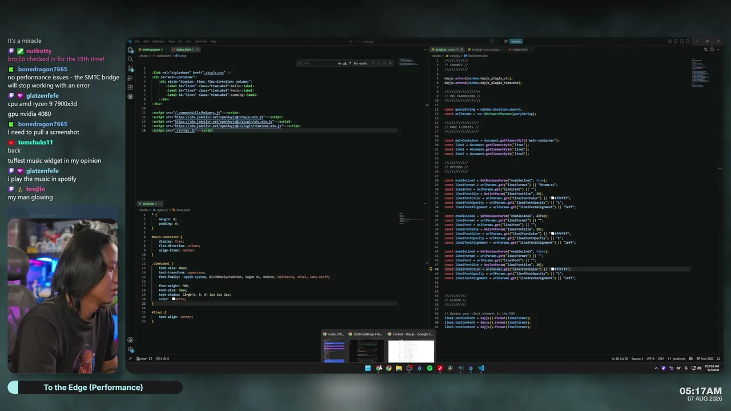Viewport: 731px width, 411px height.
Task: Select the index.html tab in right editor
Action: pyautogui.click(x=519, y=50)
